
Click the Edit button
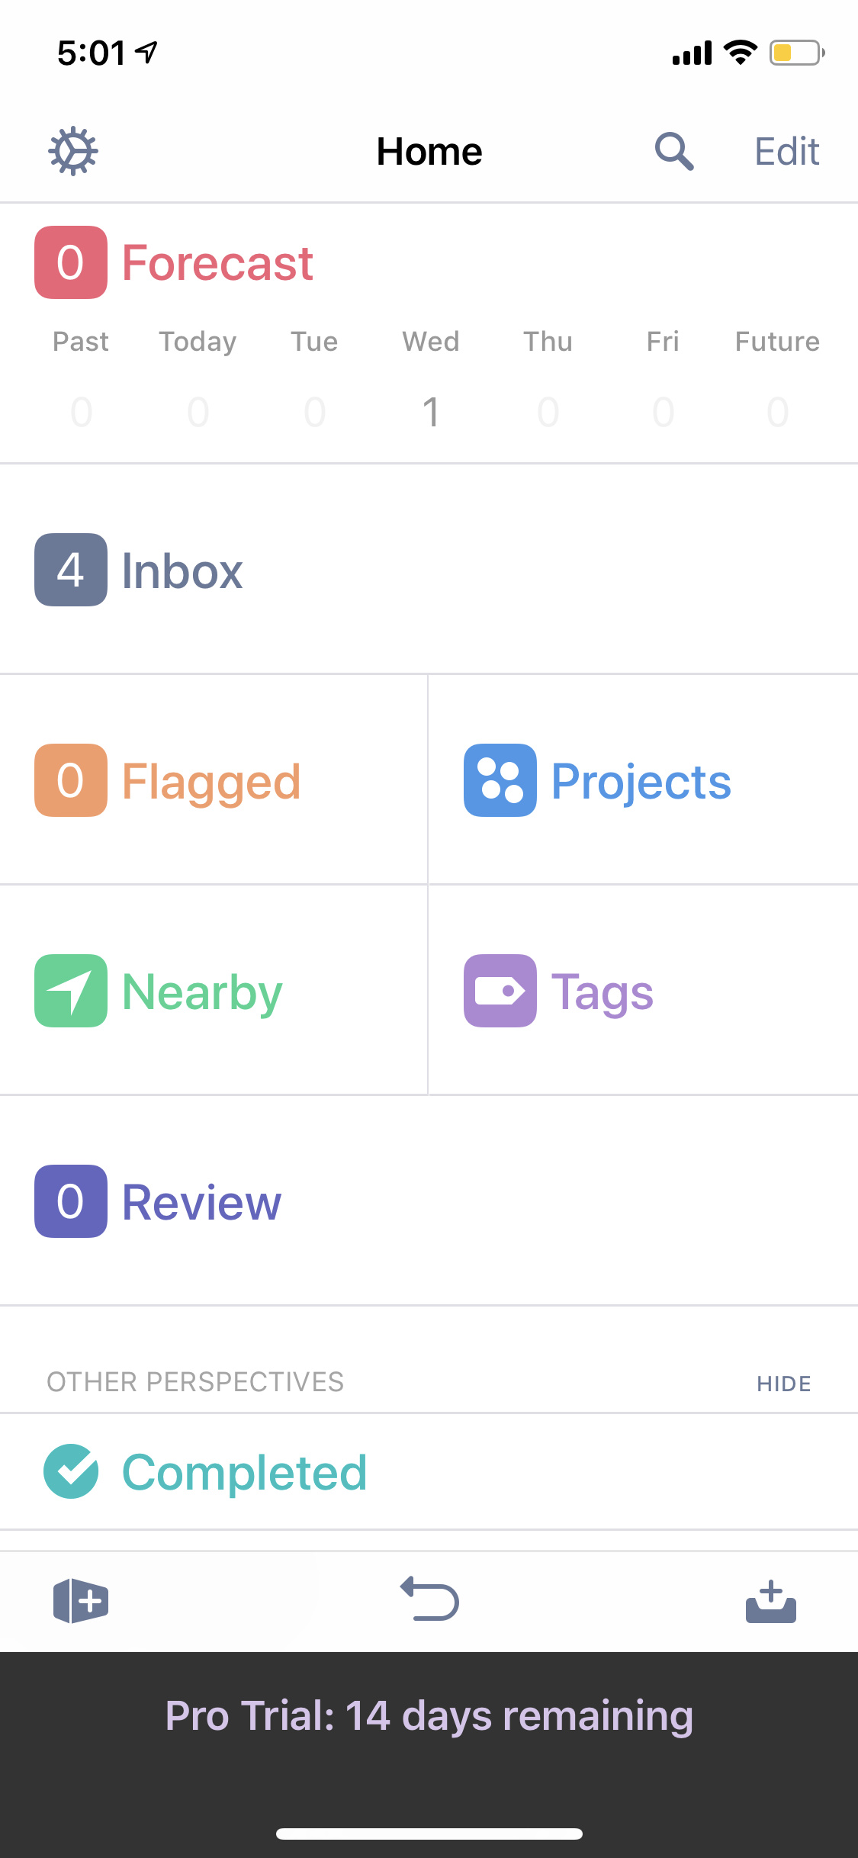point(787,151)
